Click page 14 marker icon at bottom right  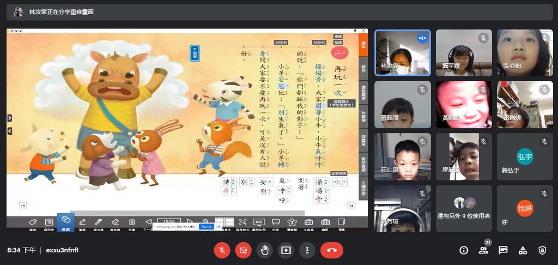[351, 205]
